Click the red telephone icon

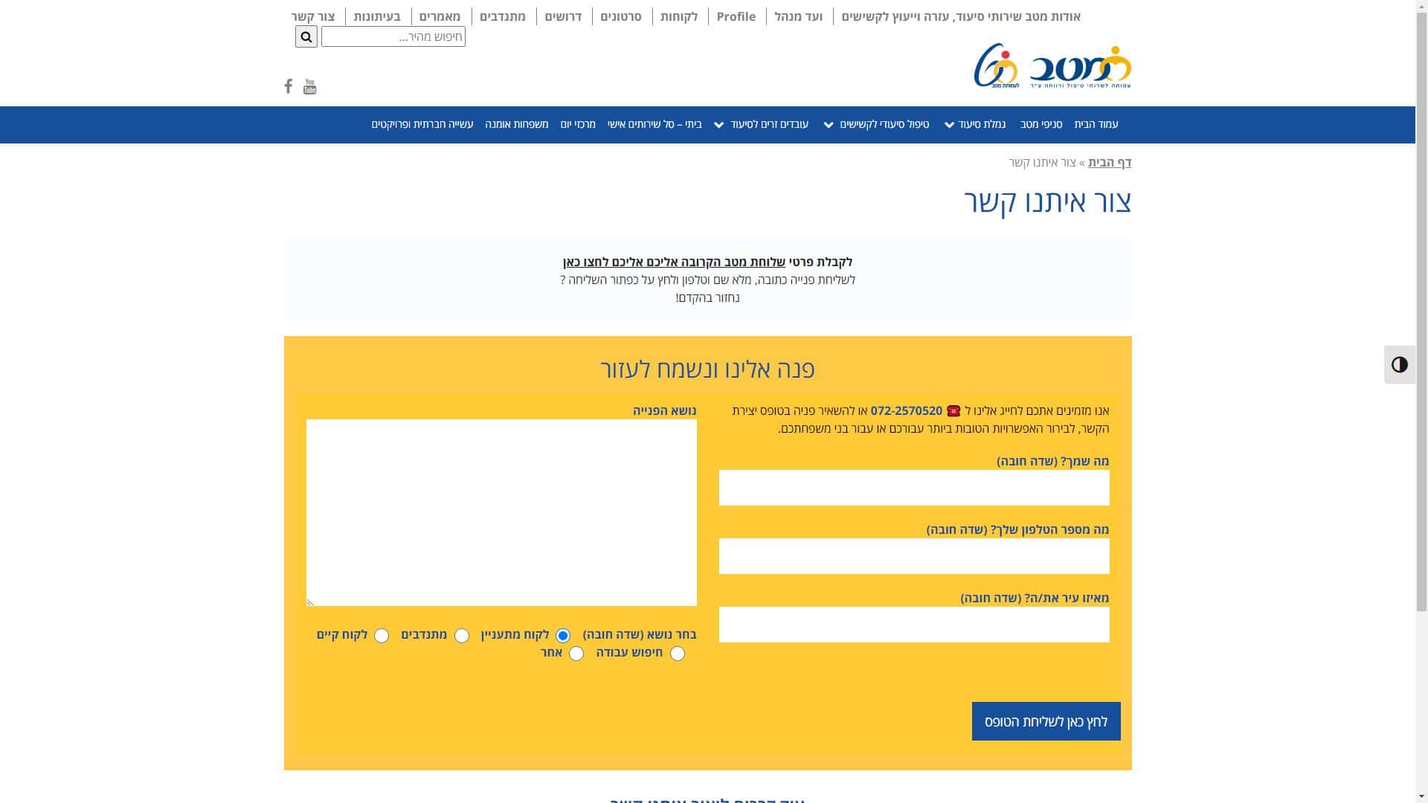coord(953,411)
